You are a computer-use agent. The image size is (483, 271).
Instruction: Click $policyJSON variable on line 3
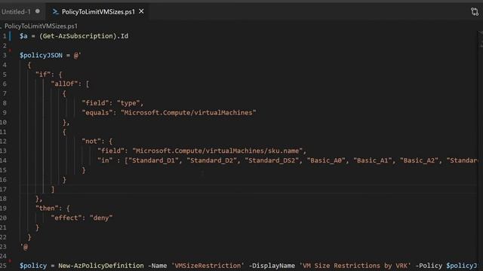click(41, 55)
